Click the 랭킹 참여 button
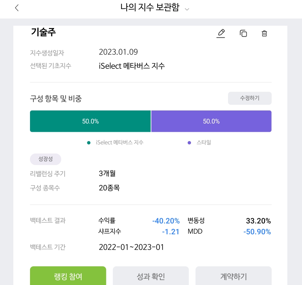The height and width of the screenshot is (285, 302). [68, 276]
